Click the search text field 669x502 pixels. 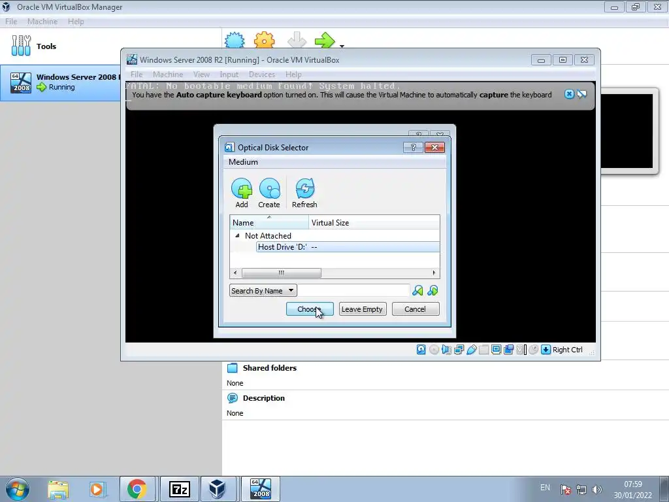point(353,291)
